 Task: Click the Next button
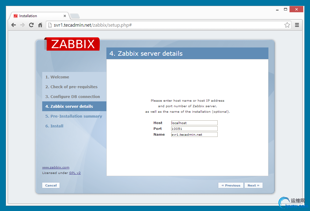253,185
